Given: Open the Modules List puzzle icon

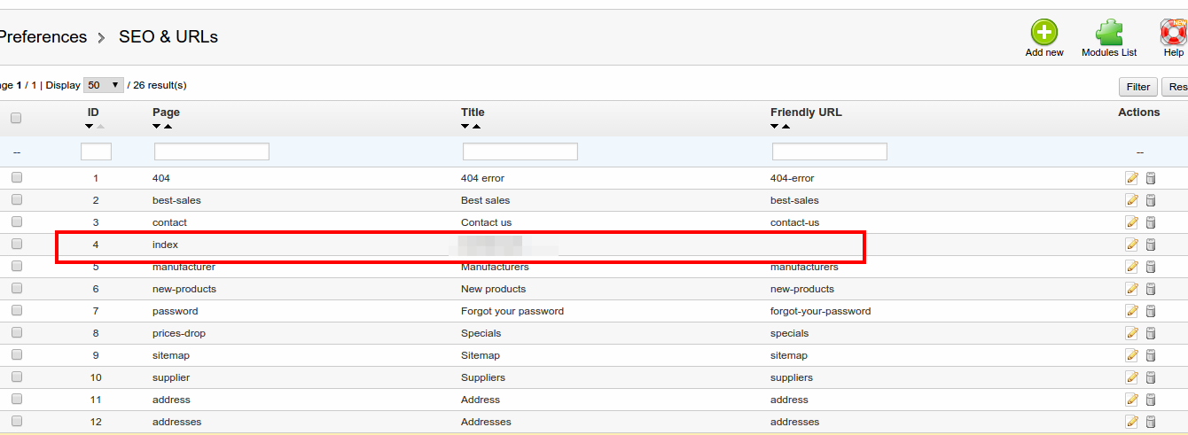Looking at the screenshot, I should [1109, 33].
